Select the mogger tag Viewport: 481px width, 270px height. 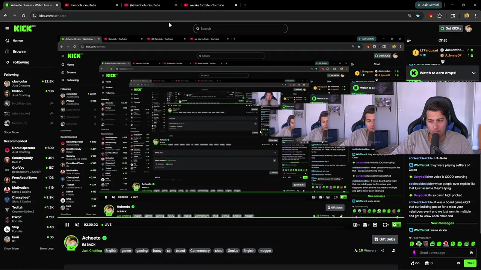[265, 250]
